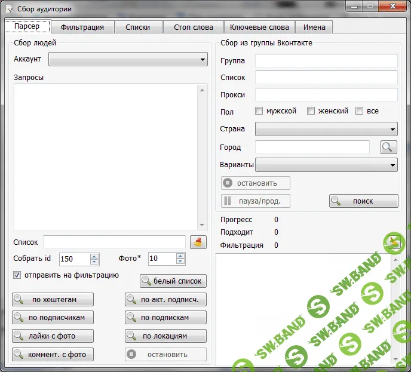Click the лайки с фото button
The width and height of the screenshot is (411, 372).
pyautogui.click(x=53, y=336)
